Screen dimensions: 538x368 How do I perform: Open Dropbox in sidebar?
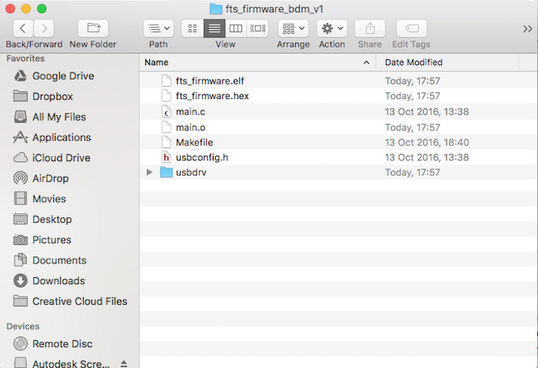click(x=52, y=96)
